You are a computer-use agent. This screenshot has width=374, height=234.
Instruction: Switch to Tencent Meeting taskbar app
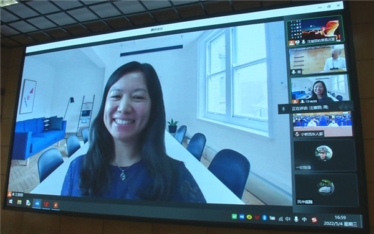pyautogui.click(x=37, y=204)
